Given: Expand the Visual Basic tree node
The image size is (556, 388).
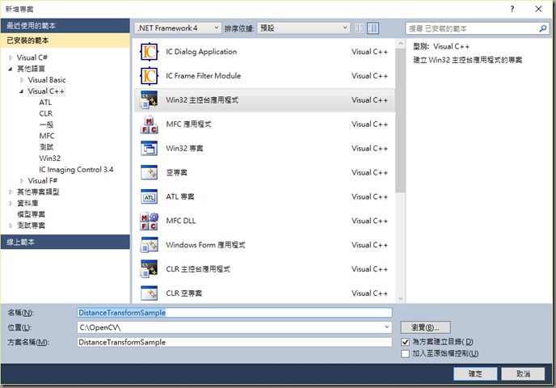Looking at the screenshot, I should pyautogui.click(x=22, y=80).
